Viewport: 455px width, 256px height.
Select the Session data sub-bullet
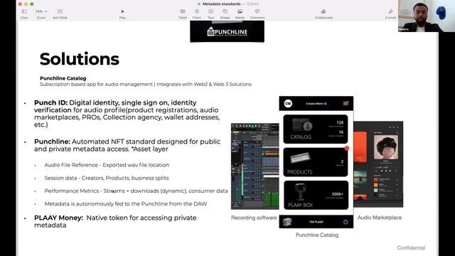tap(107, 178)
